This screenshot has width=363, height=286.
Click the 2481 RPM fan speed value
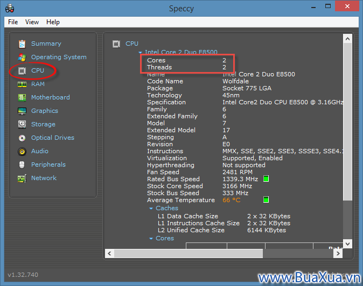[x=238, y=172]
